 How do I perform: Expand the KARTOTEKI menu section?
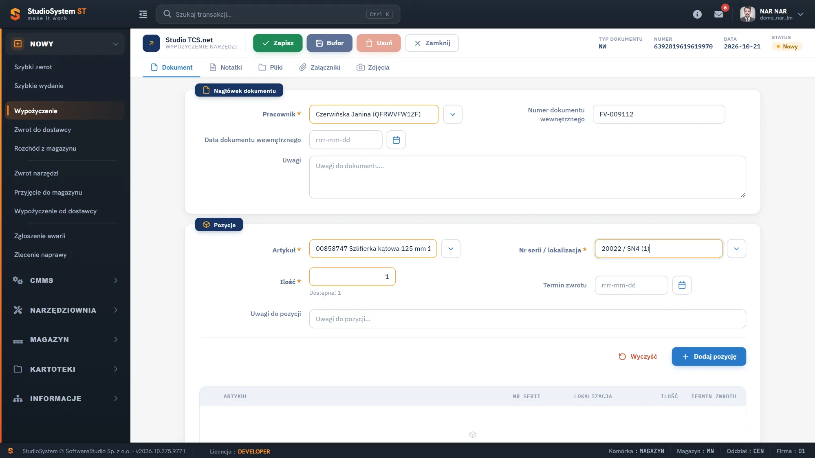pos(65,369)
